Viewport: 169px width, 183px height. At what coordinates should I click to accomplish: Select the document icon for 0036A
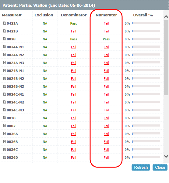pos(5,134)
